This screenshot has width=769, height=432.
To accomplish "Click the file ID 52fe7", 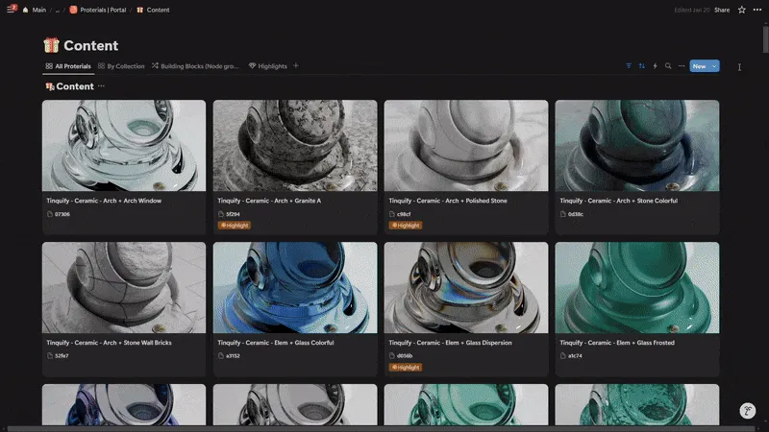I will pos(62,355).
